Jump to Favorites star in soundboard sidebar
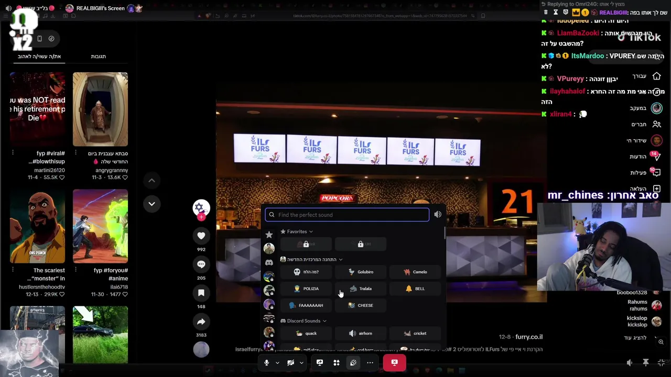This screenshot has width=671, height=377. click(x=269, y=235)
